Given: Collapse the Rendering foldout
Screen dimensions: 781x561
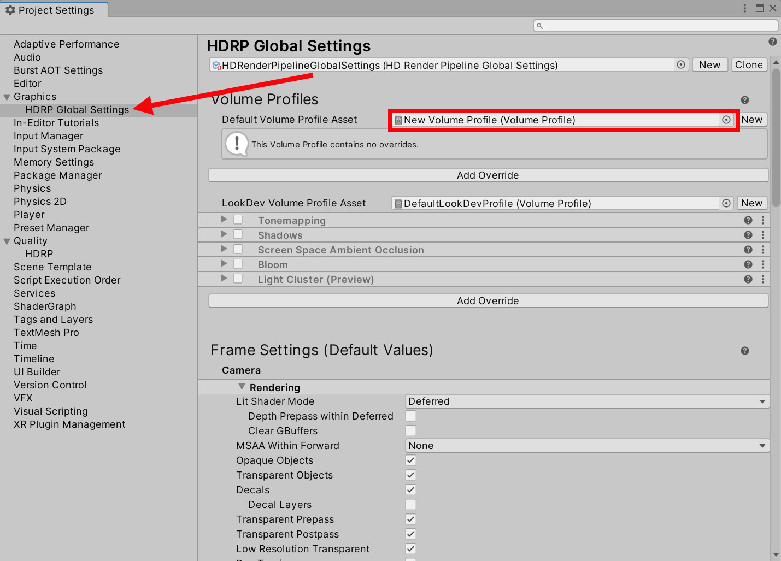Looking at the screenshot, I should (242, 387).
